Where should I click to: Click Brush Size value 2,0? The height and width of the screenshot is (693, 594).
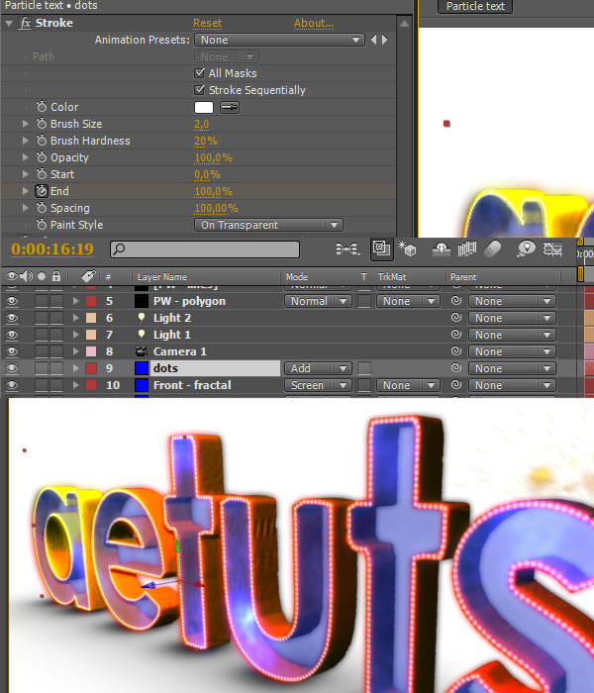[201, 124]
